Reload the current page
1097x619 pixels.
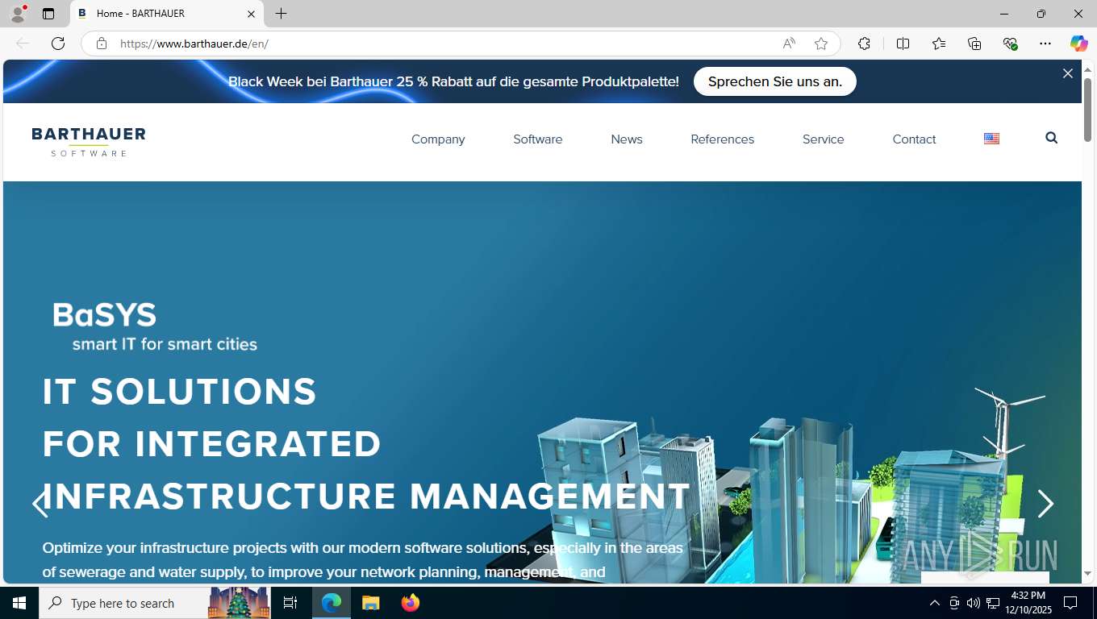click(58, 44)
